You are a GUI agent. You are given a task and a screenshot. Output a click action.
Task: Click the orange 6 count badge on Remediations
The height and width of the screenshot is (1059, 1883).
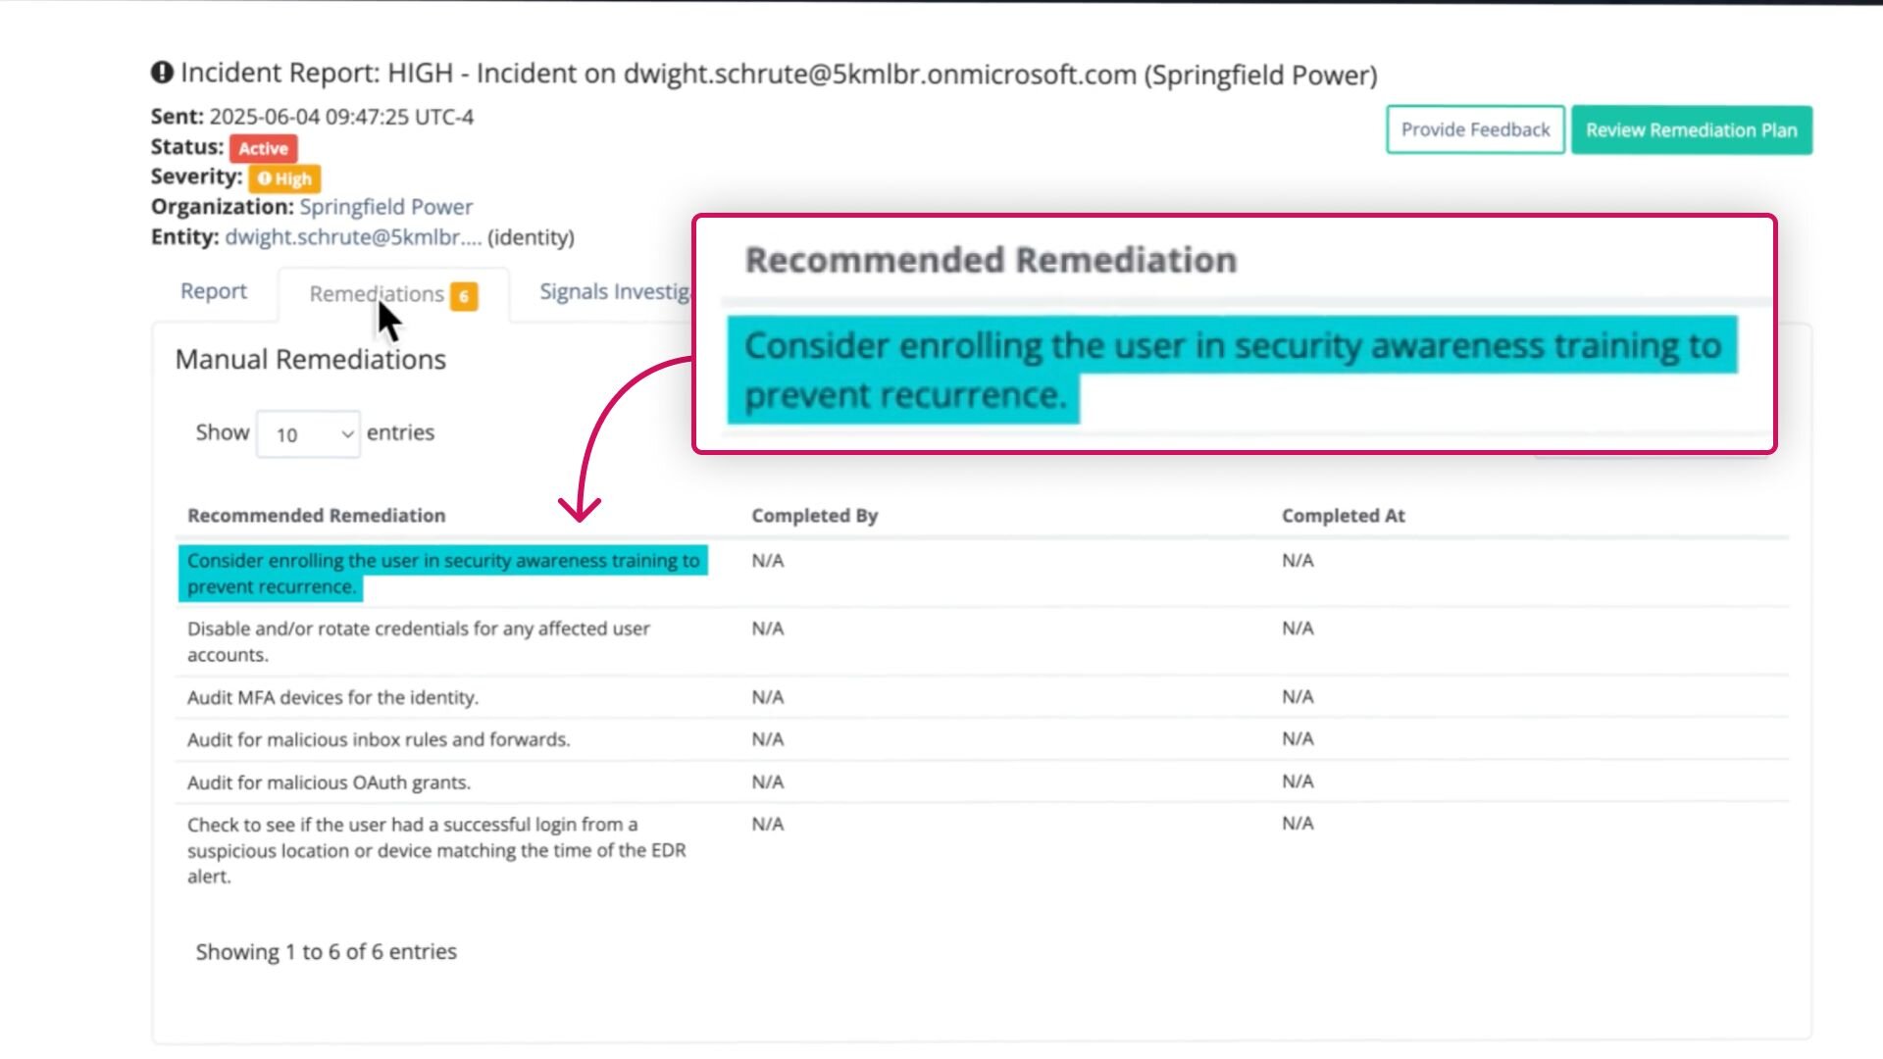(x=464, y=296)
